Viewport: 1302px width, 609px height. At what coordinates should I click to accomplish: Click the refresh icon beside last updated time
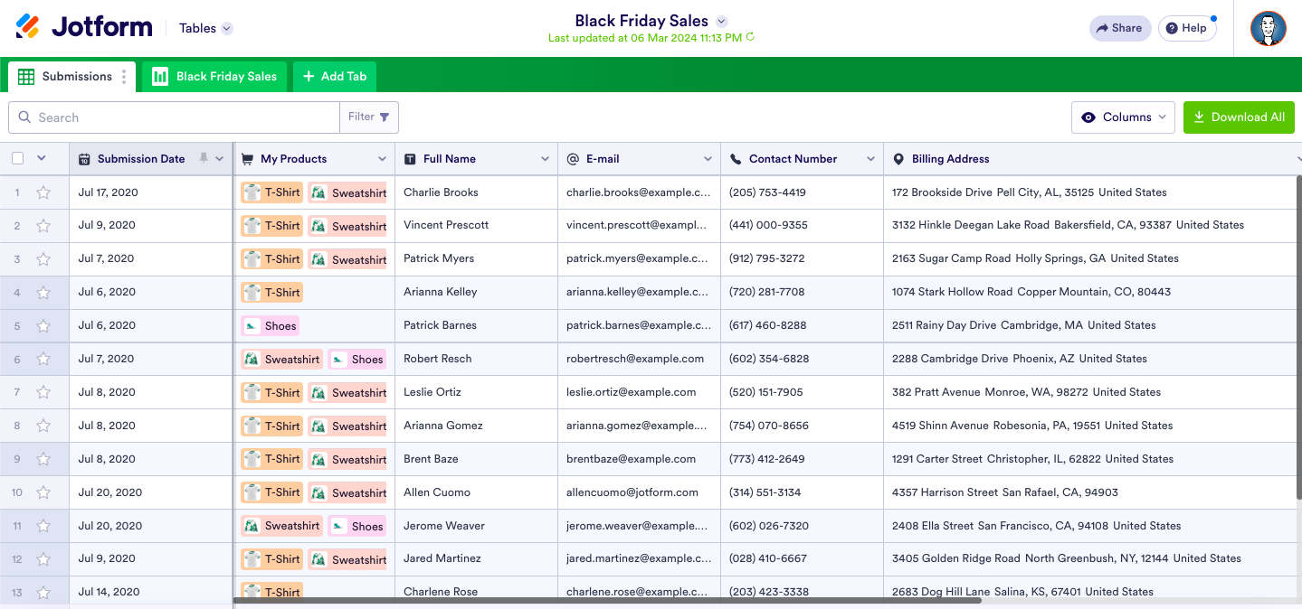coord(750,38)
